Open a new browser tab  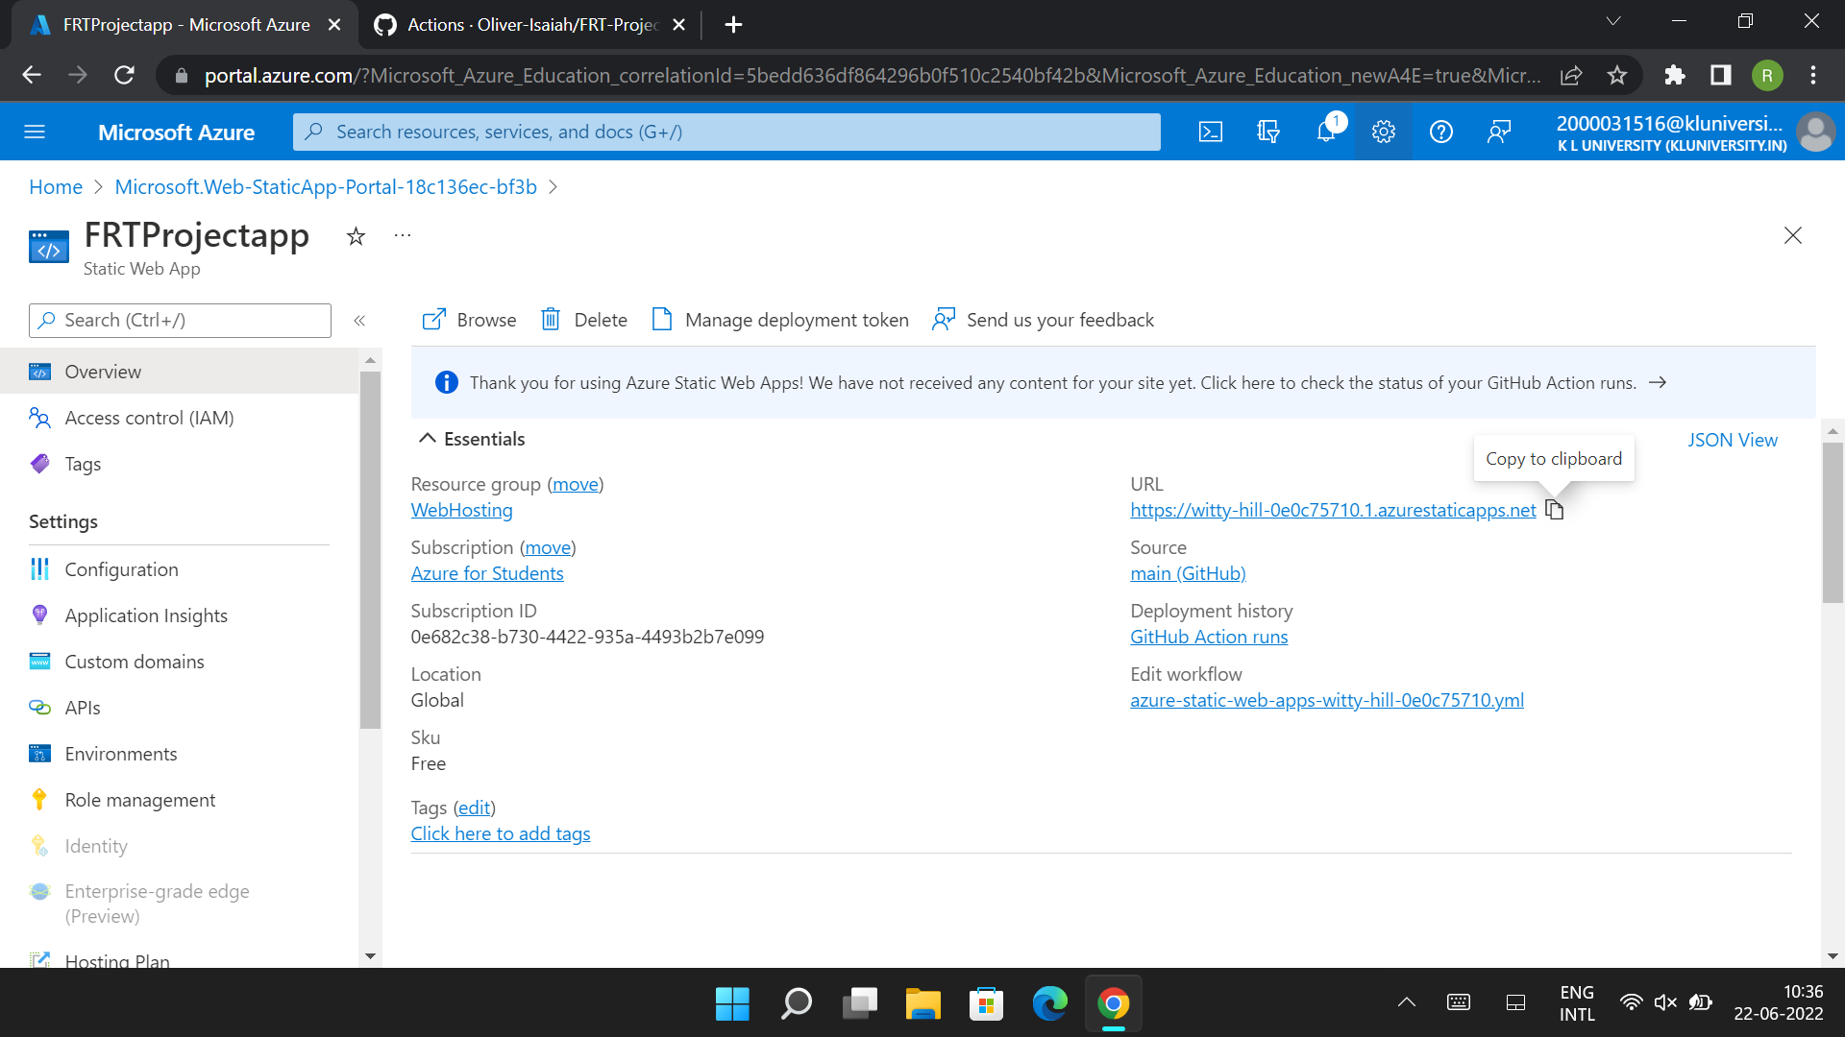click(x=733, y=25)
